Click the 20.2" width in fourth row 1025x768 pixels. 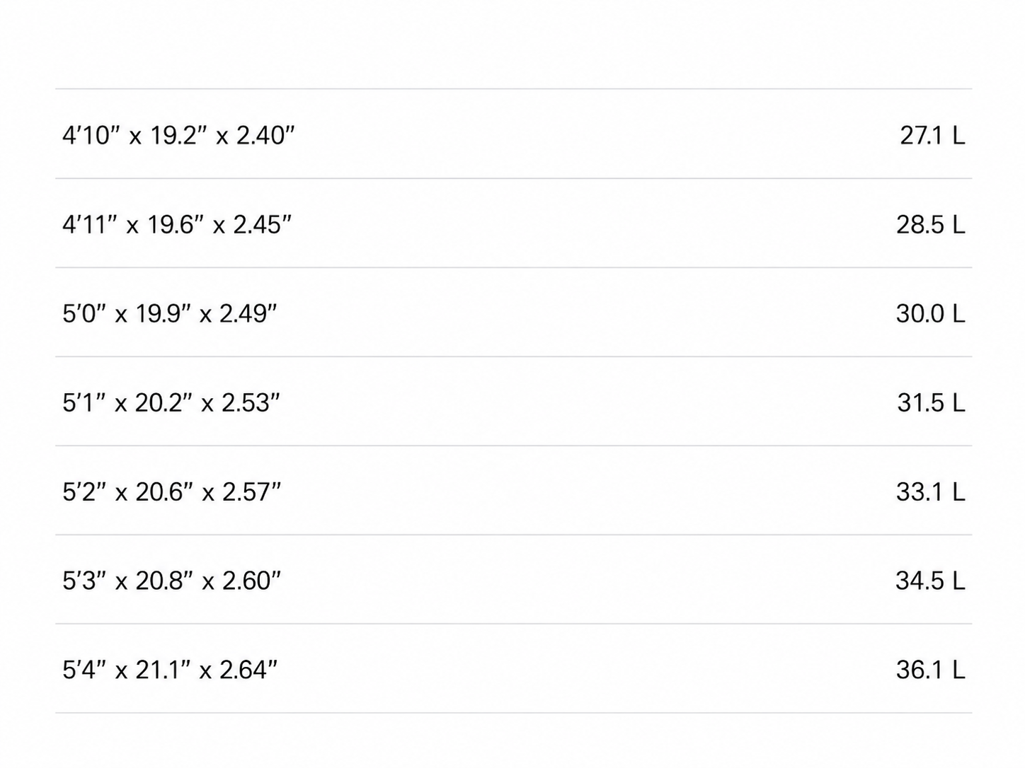pyautogui.click(x=164, y=402)
